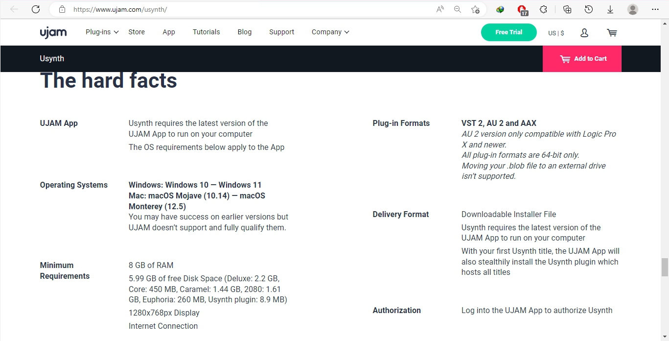Open the Tutorials menu item

(206, 32)
